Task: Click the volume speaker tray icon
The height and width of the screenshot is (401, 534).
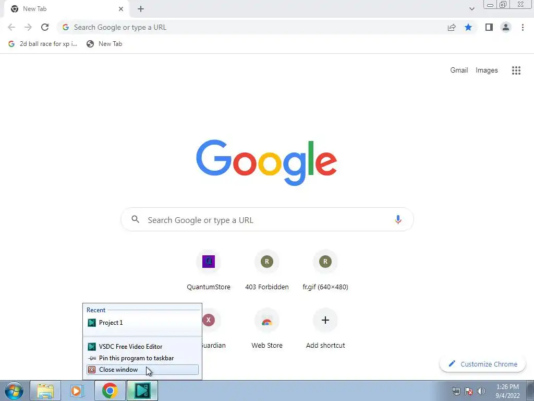Action: 481,391
